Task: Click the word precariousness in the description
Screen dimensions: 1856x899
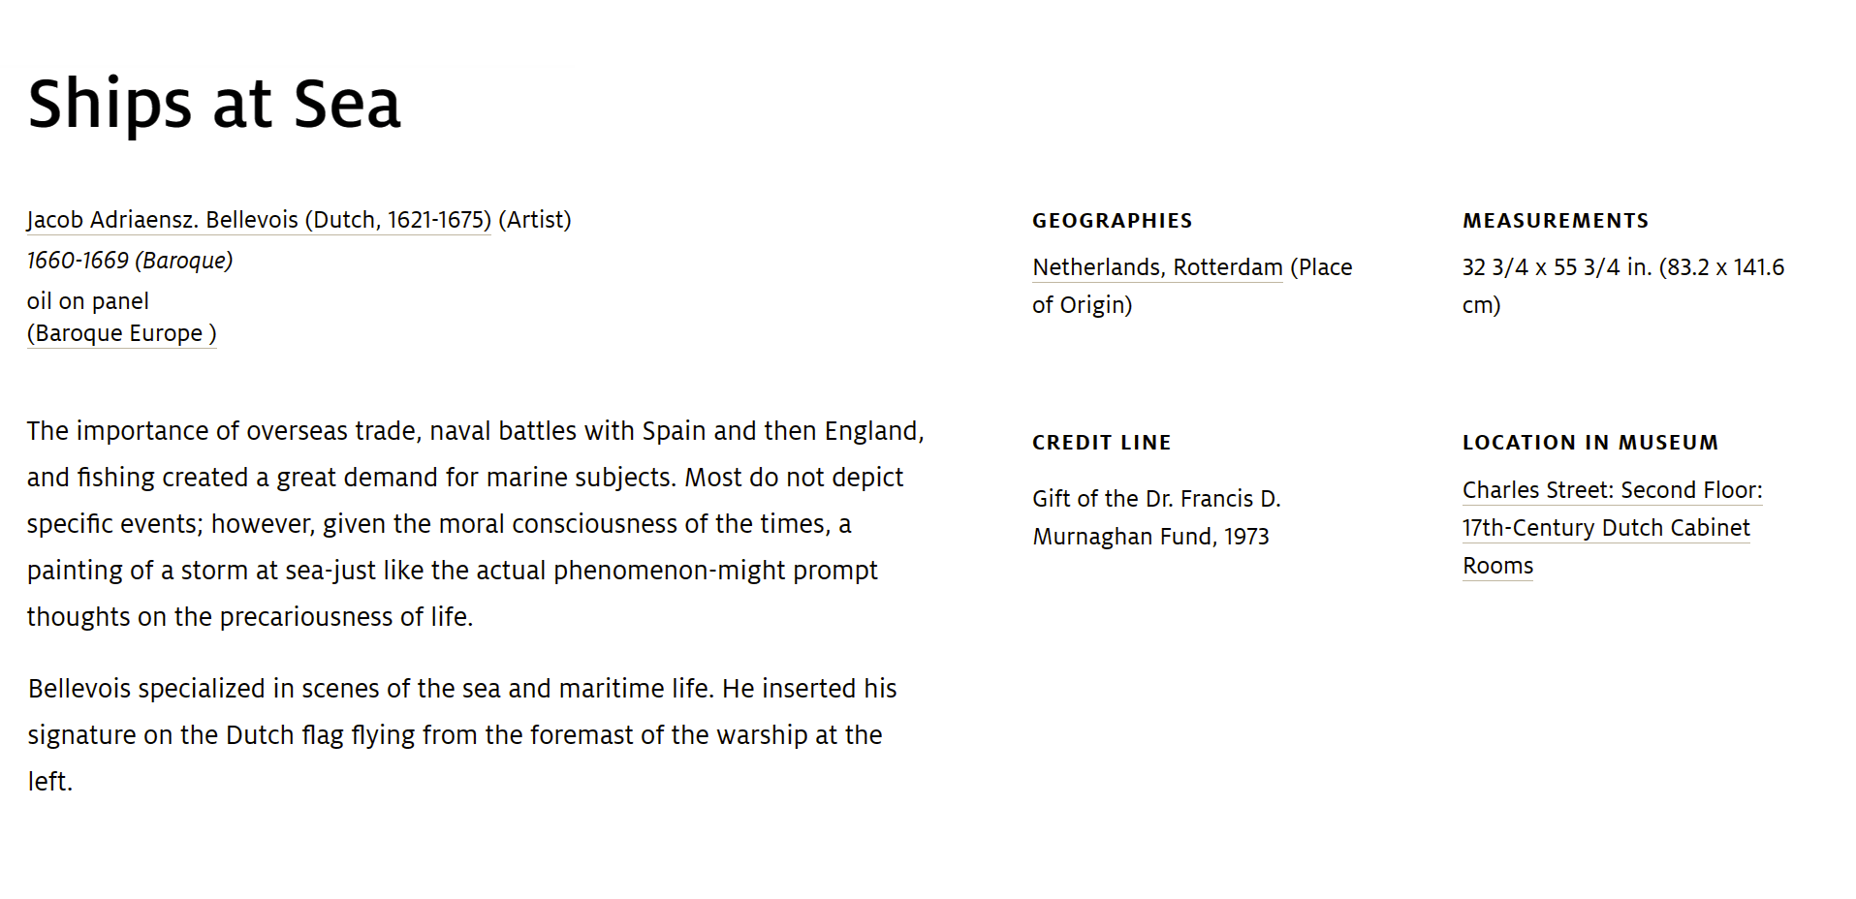Action: click(306, 617)
